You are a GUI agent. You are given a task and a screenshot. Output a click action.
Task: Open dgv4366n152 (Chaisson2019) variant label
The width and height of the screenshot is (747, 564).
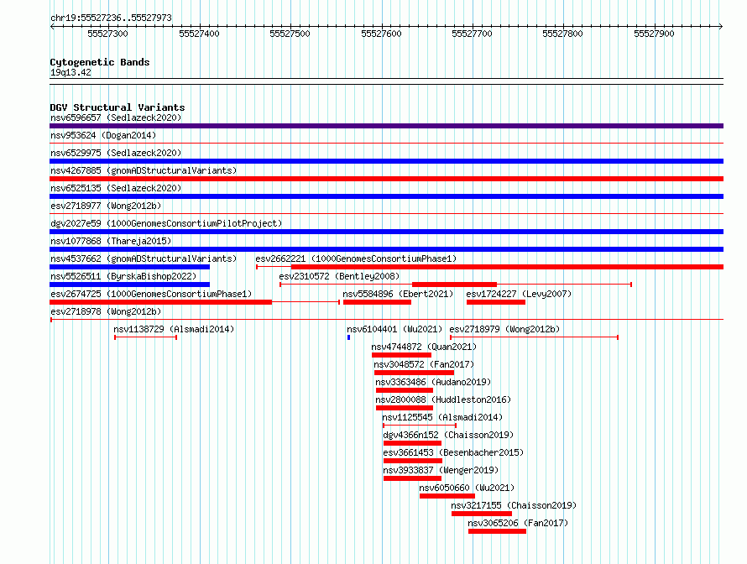[448, 435]
